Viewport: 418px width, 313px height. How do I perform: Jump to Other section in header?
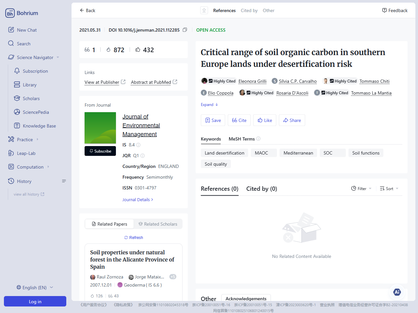[x=268, y=10]
